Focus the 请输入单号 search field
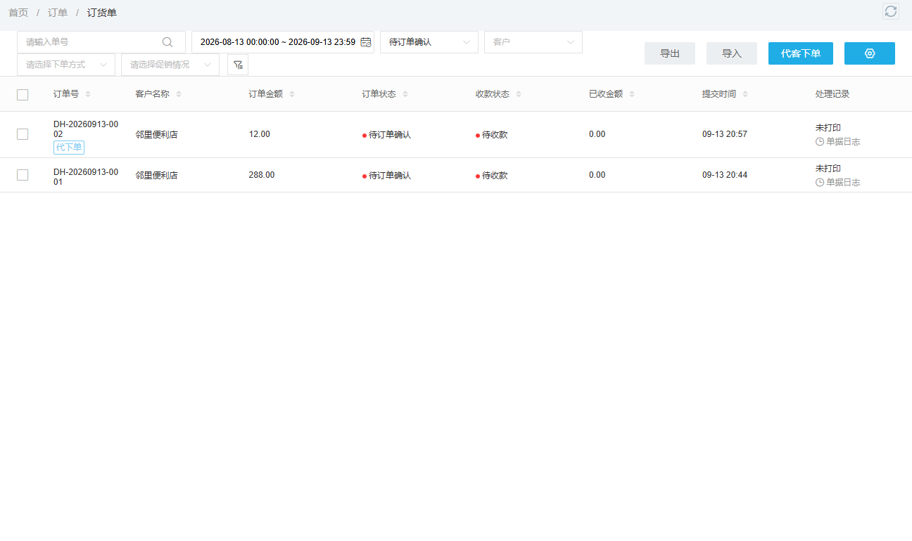This screenshot has width=912, height=541. (101, 42)
